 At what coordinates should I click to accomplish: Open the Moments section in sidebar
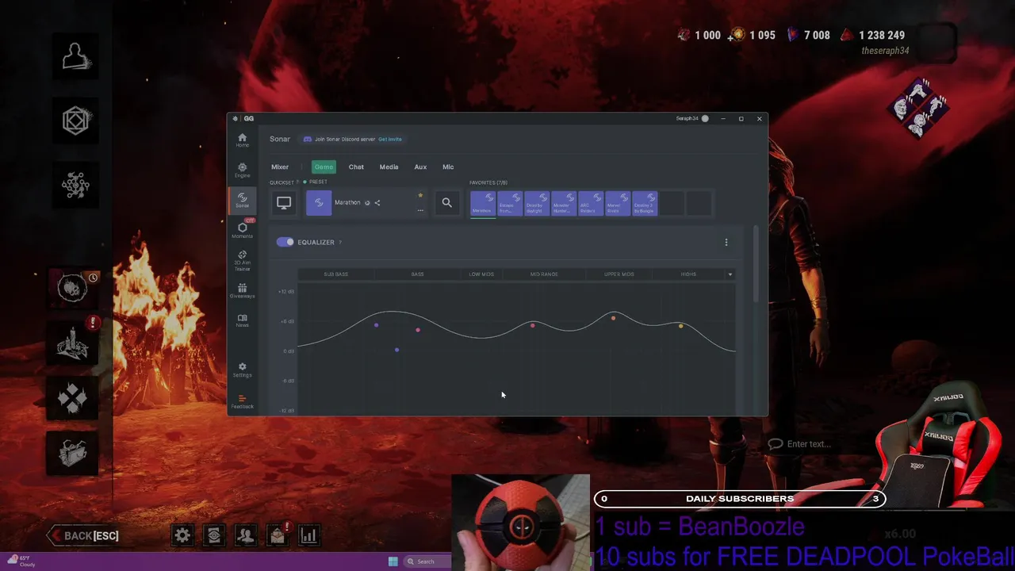pyautogui.click(x=242, y=230)
